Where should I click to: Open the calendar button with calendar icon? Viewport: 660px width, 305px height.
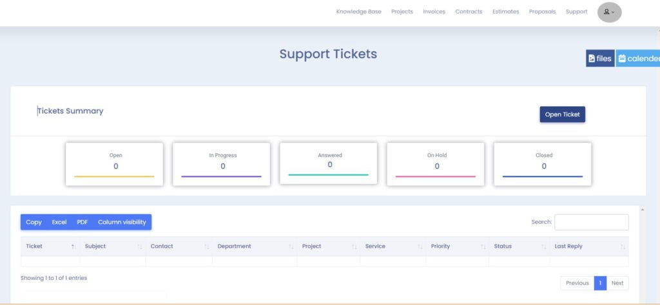(x=638, y=59)
